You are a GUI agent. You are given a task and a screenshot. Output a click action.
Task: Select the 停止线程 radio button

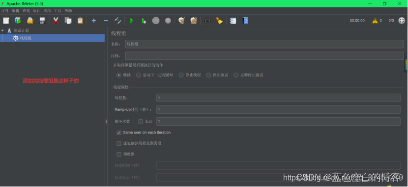[x=181, y=75]
